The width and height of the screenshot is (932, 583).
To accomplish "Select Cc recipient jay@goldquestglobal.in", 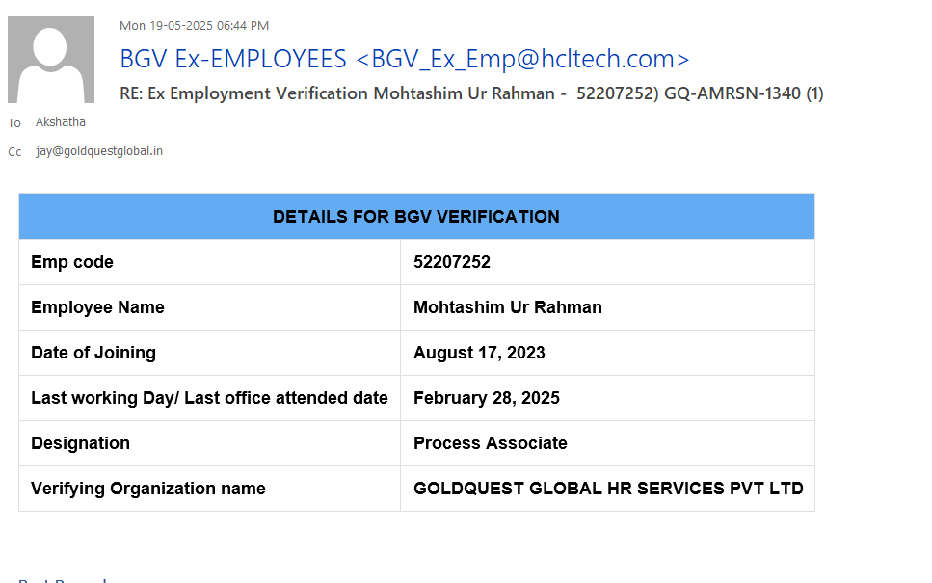I will pos(99,151).
